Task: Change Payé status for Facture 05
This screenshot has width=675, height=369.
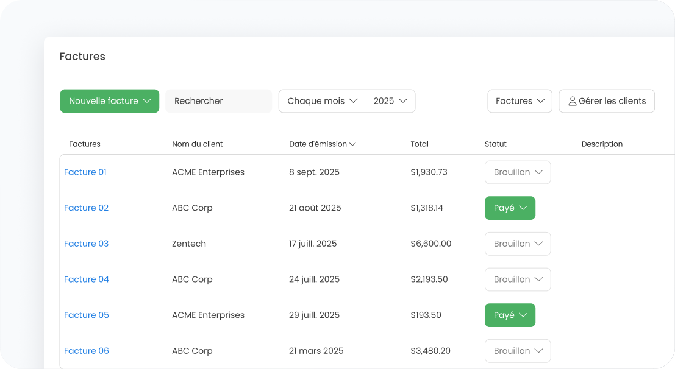Action: point(510,315)
